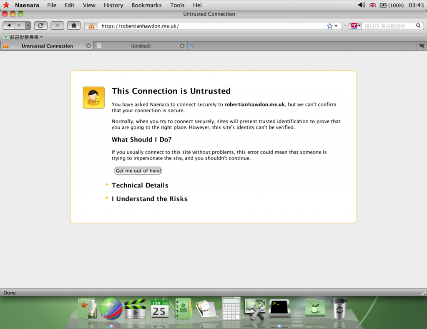Open the Terminal from the dock
This screenshot has height=329, width=427.
[279, 309]
